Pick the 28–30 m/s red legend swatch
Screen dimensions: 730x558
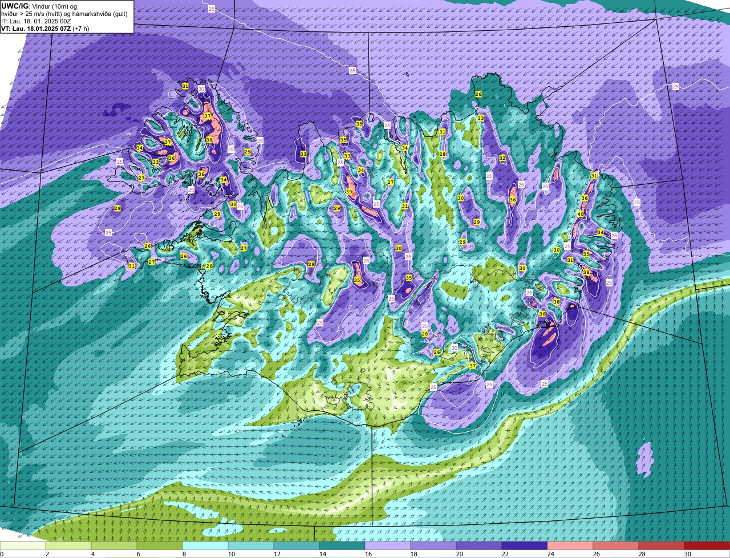[662, 545]
